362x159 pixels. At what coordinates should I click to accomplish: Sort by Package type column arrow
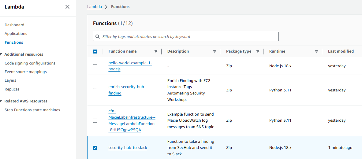(x=258, y=51)
